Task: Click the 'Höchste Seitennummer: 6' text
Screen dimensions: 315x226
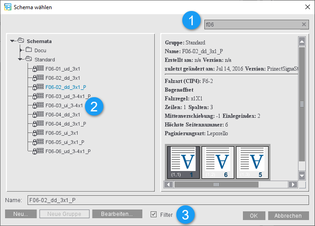Action: (196, 125)
